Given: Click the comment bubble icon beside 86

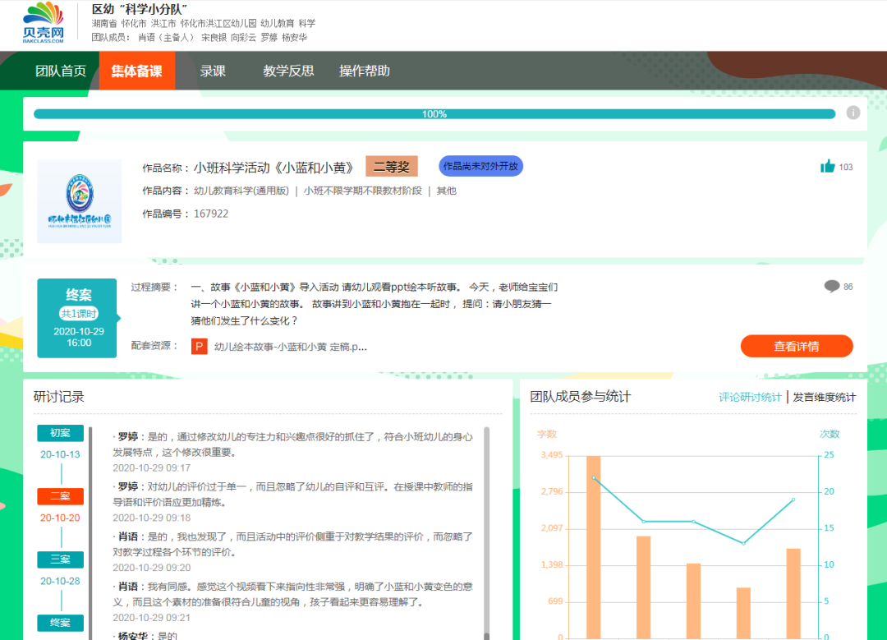Looking at the screenshot, I should click(831, 287).
